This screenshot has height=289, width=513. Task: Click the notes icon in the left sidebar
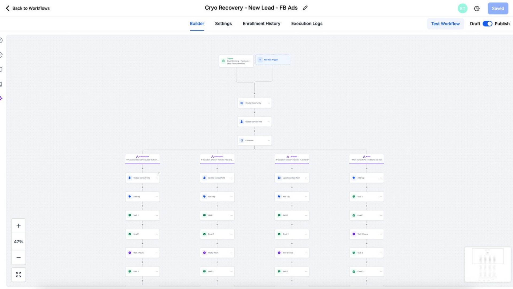[1, 84]
